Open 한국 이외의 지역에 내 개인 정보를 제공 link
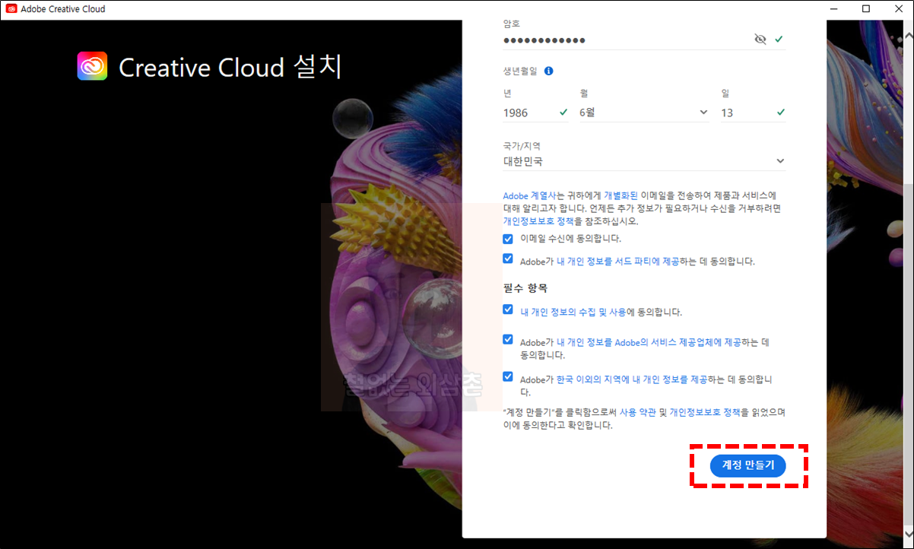This screenshot has height=549, width=914. 632,379
